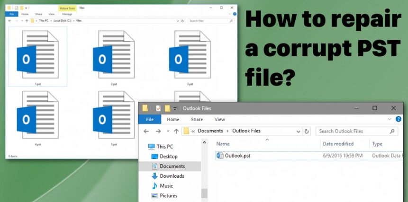Click folder icon in Outlook Files title bar
This screenshot has height=202, width=408.
click(x=145, y=108)
